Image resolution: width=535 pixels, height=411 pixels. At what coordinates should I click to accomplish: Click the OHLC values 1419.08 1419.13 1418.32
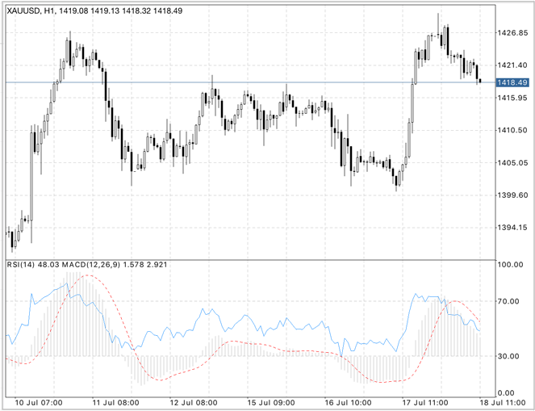[x=105, y=11]
